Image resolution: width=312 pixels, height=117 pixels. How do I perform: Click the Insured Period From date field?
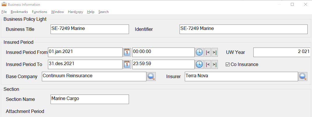[x=85, y=52]
